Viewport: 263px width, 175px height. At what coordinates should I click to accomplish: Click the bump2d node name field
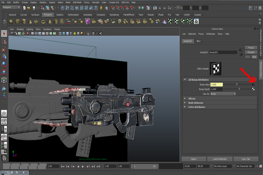pyautogui.click(x=223, y=52)
